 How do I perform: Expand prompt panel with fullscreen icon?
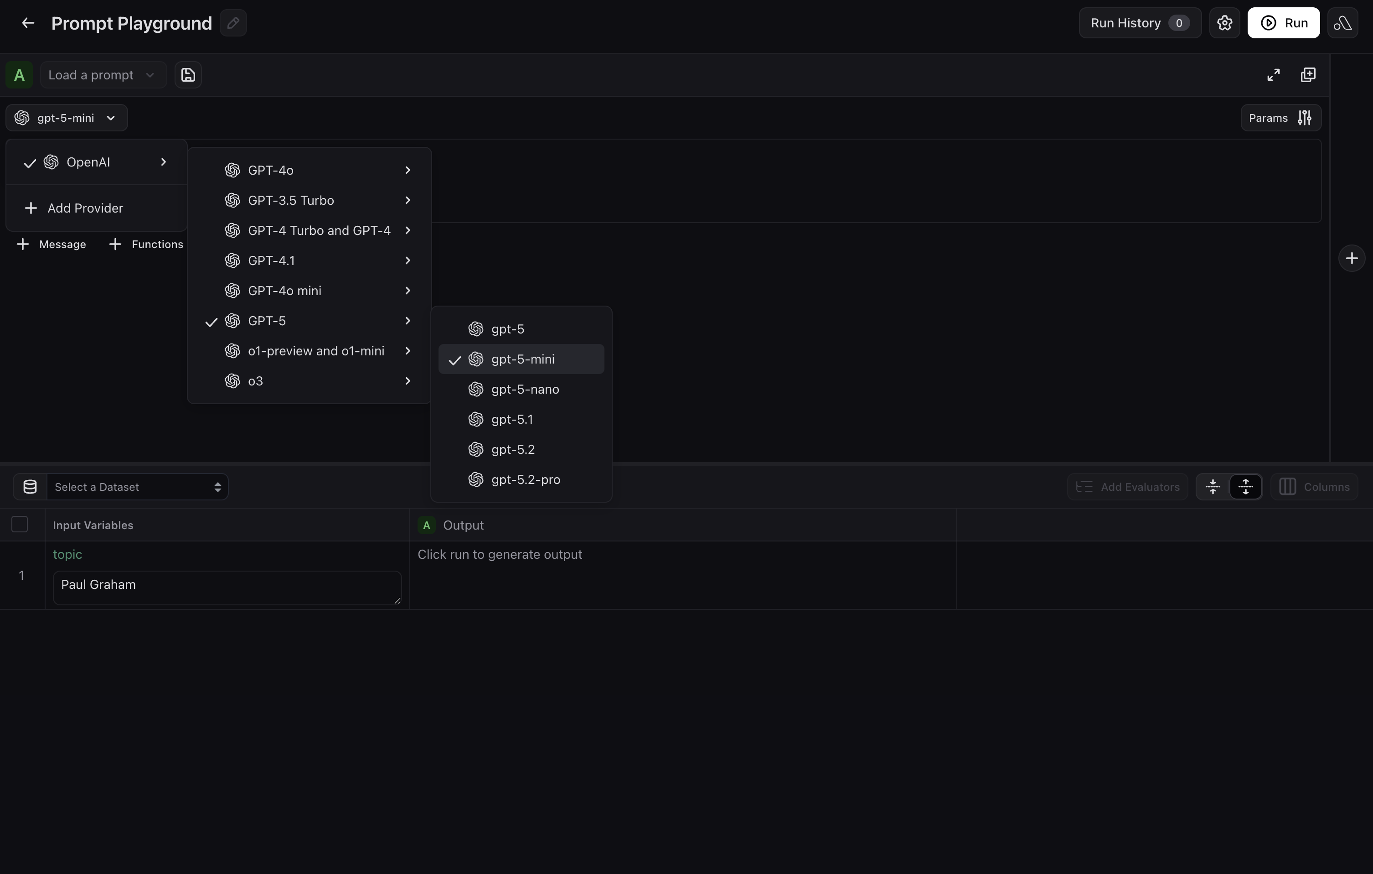coord(1273,75)
